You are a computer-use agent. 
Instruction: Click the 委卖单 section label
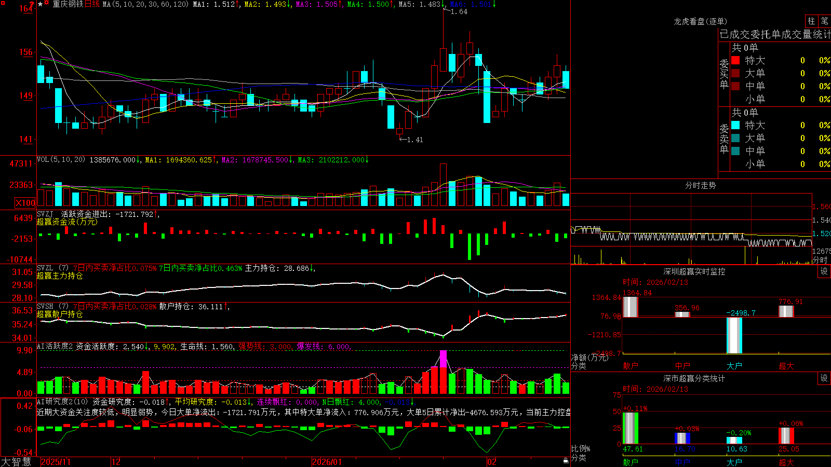pos(724,139)
